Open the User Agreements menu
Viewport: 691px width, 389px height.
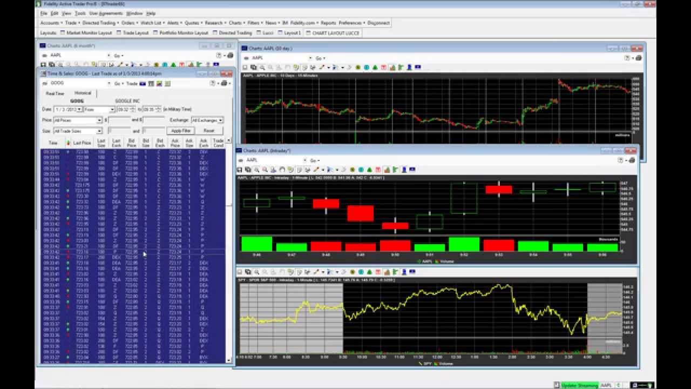(106, 13)
